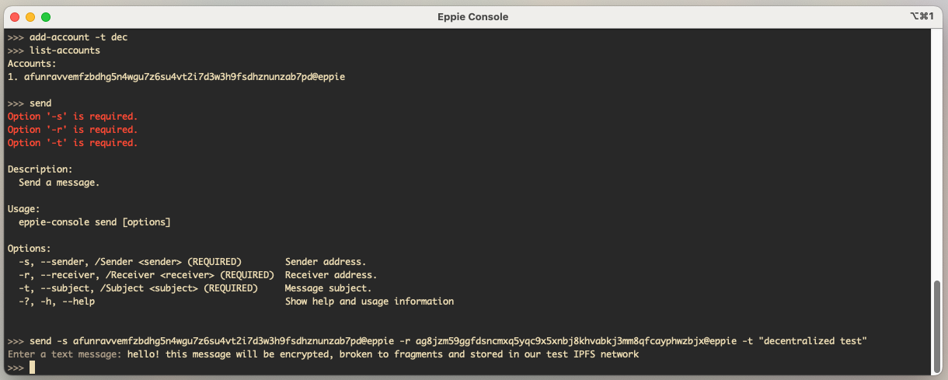Click the 'list-accounts' command line

click(x=54, y=51)
